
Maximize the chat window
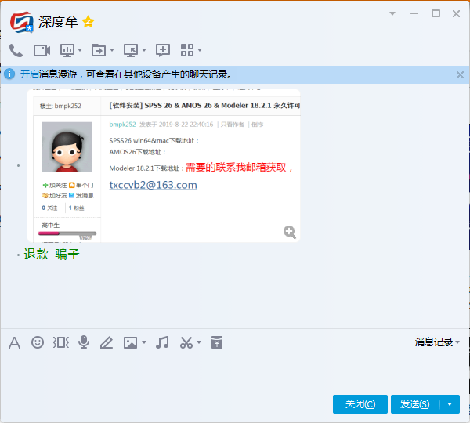436,13
